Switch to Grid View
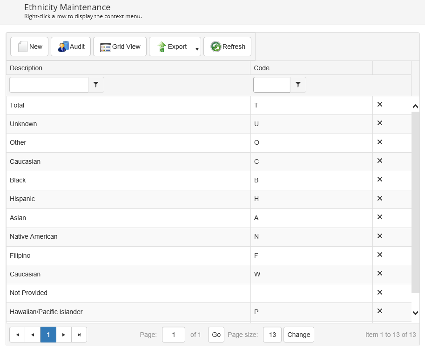 [120, 47]
